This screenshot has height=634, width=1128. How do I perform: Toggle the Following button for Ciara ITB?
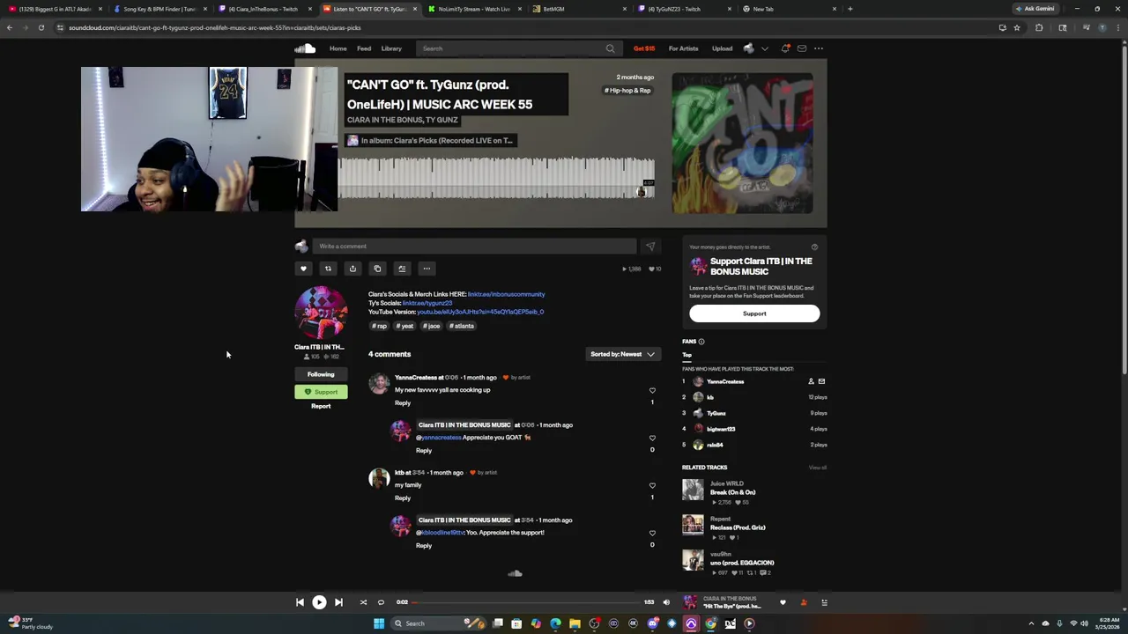(x=321, y=374)
